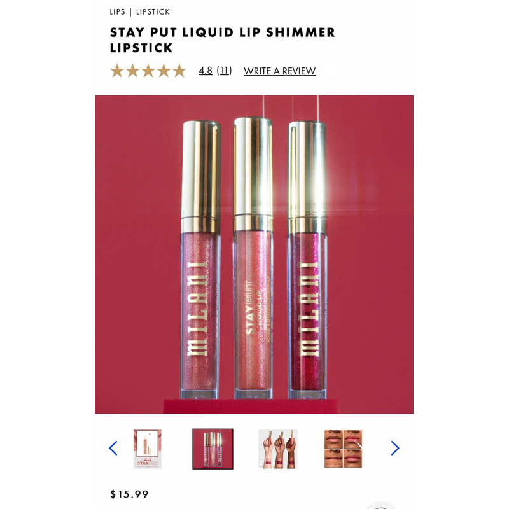The height and width of the screenshot is (509, 509).
Task: Open the Write a Review link
Action: tap(279, 71)
